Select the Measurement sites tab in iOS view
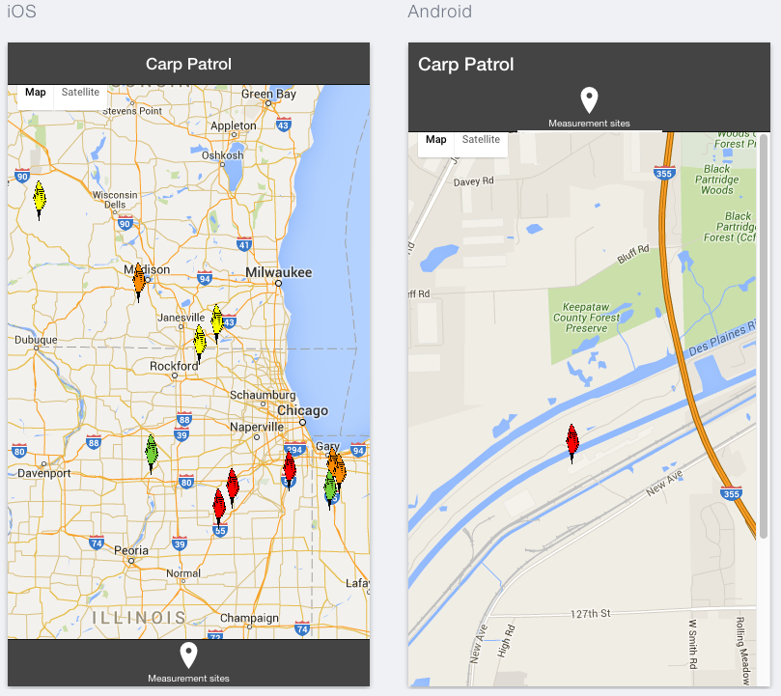The image size is (781, 696). [x=188, y=662]
